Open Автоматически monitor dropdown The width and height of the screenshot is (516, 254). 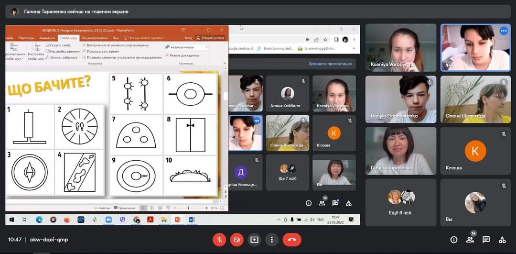[x=187, y=47]
